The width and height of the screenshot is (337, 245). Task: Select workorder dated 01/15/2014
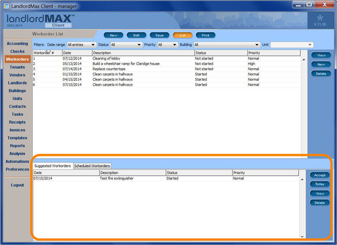[x=166, y=74]
